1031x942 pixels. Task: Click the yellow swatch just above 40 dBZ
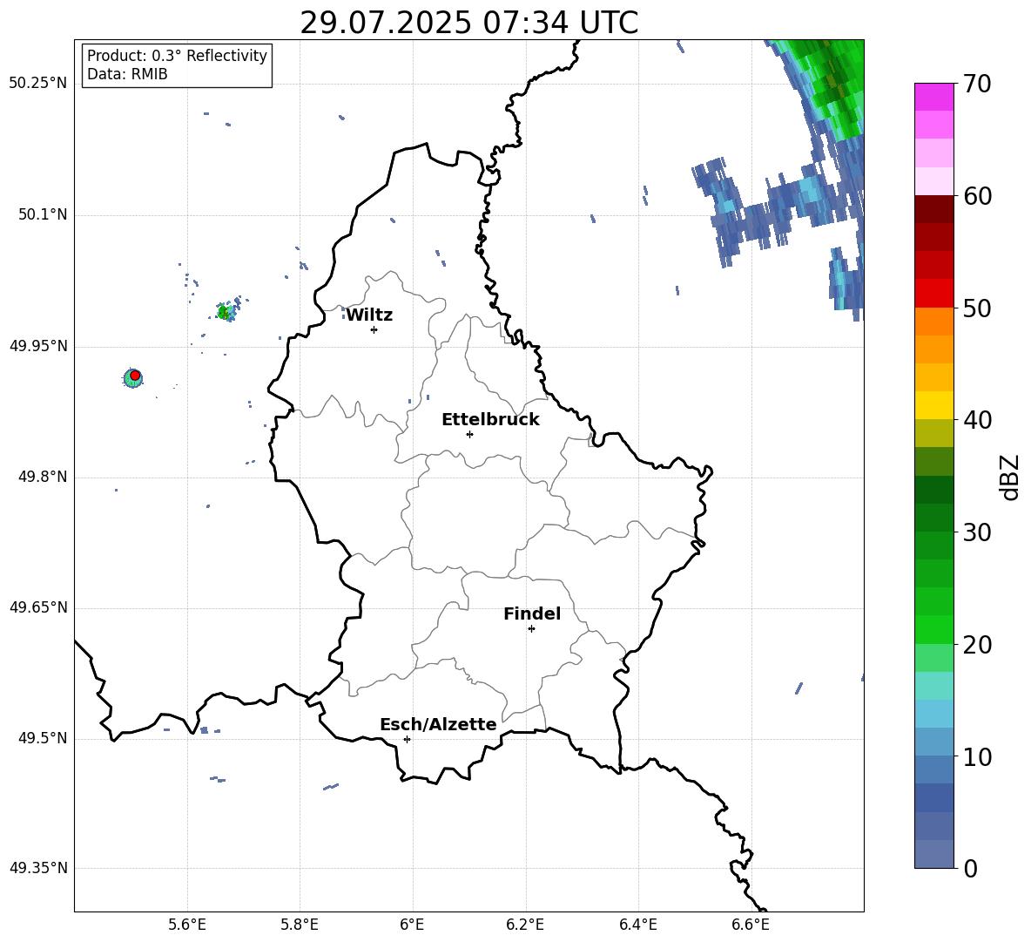point(933,405)
